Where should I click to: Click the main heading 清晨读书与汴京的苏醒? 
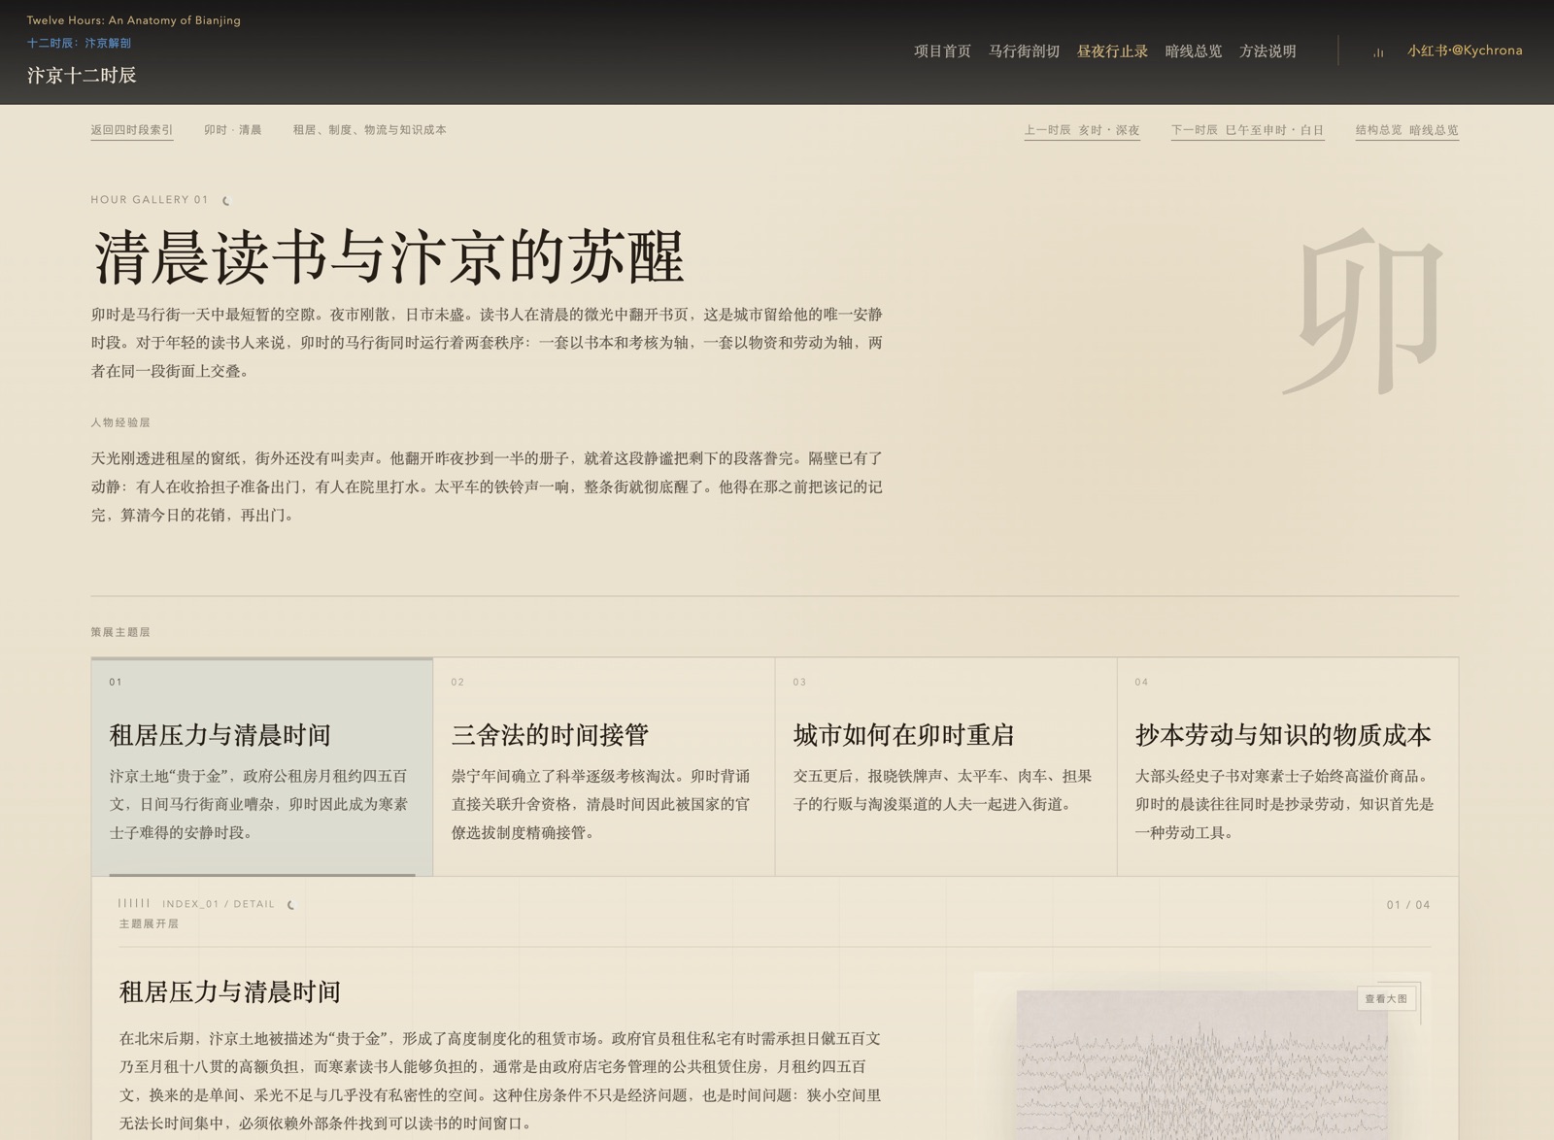(388, 258)
